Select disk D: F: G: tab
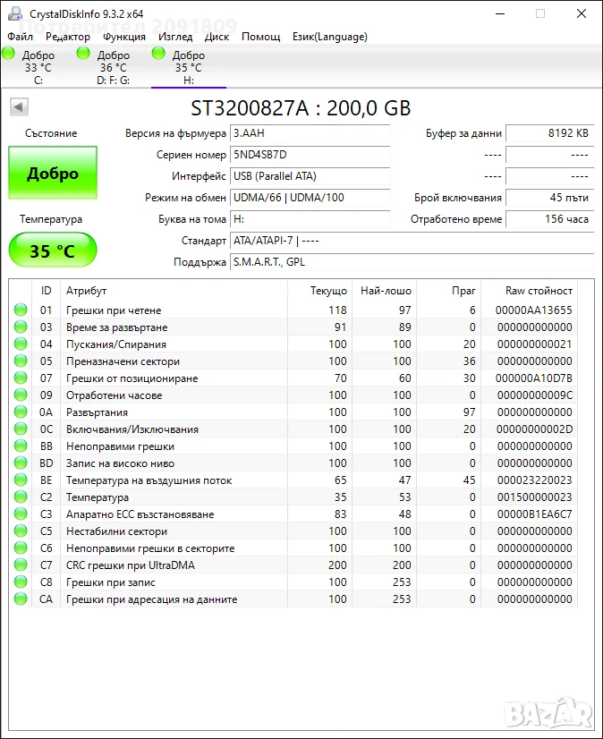Screen dimensions: 603x739 [113, 66]
